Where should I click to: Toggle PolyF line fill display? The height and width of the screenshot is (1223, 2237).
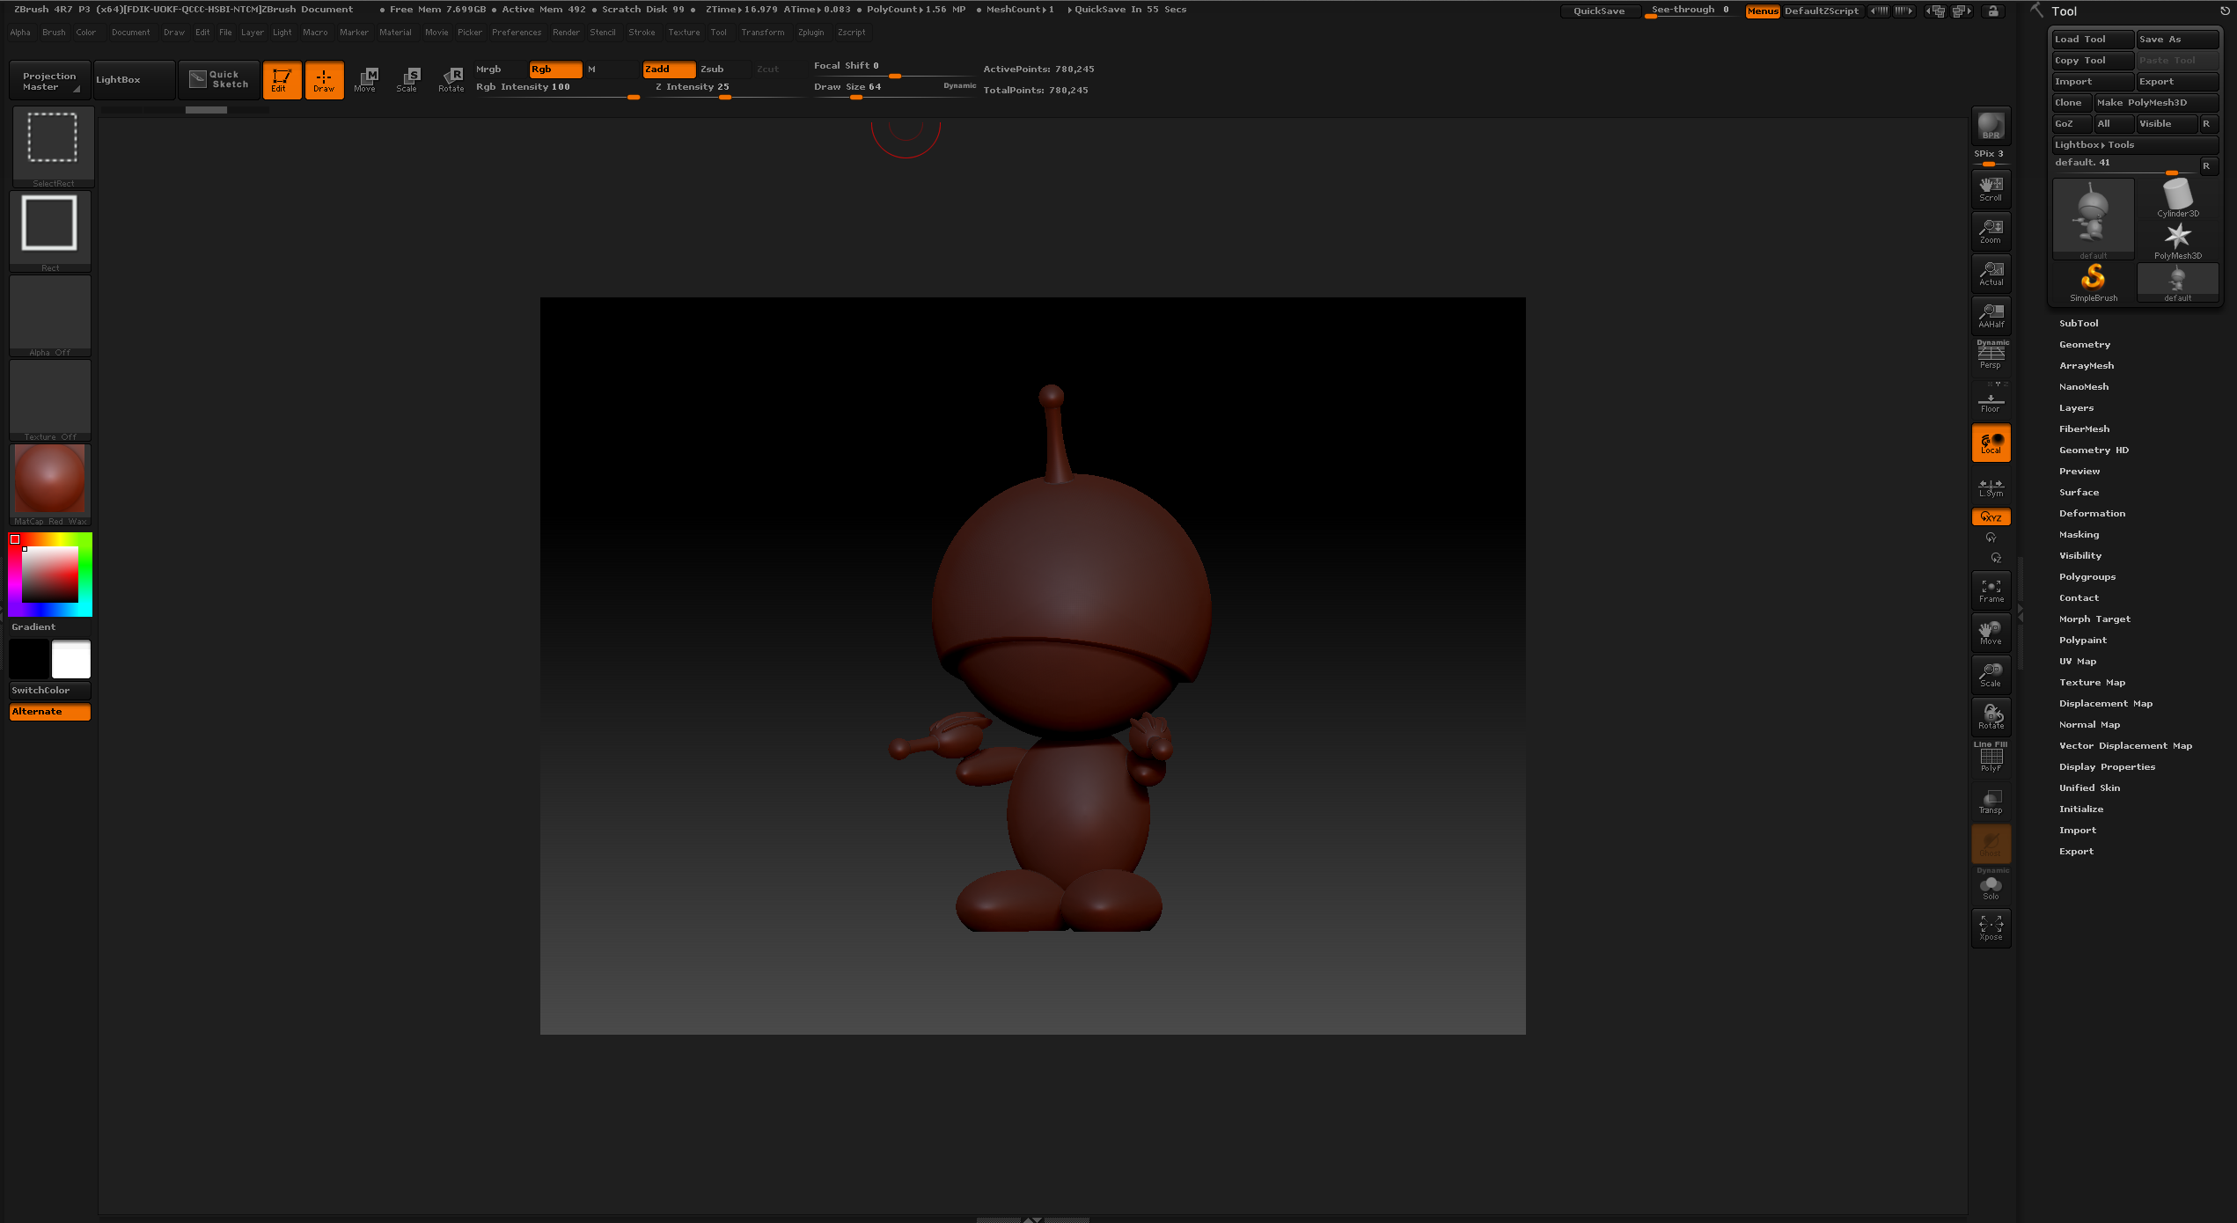pos(1991,758)
